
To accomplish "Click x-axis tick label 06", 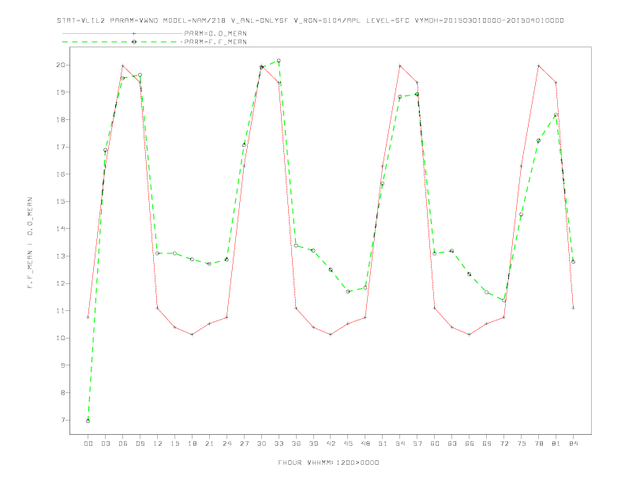I will point(123,444).
